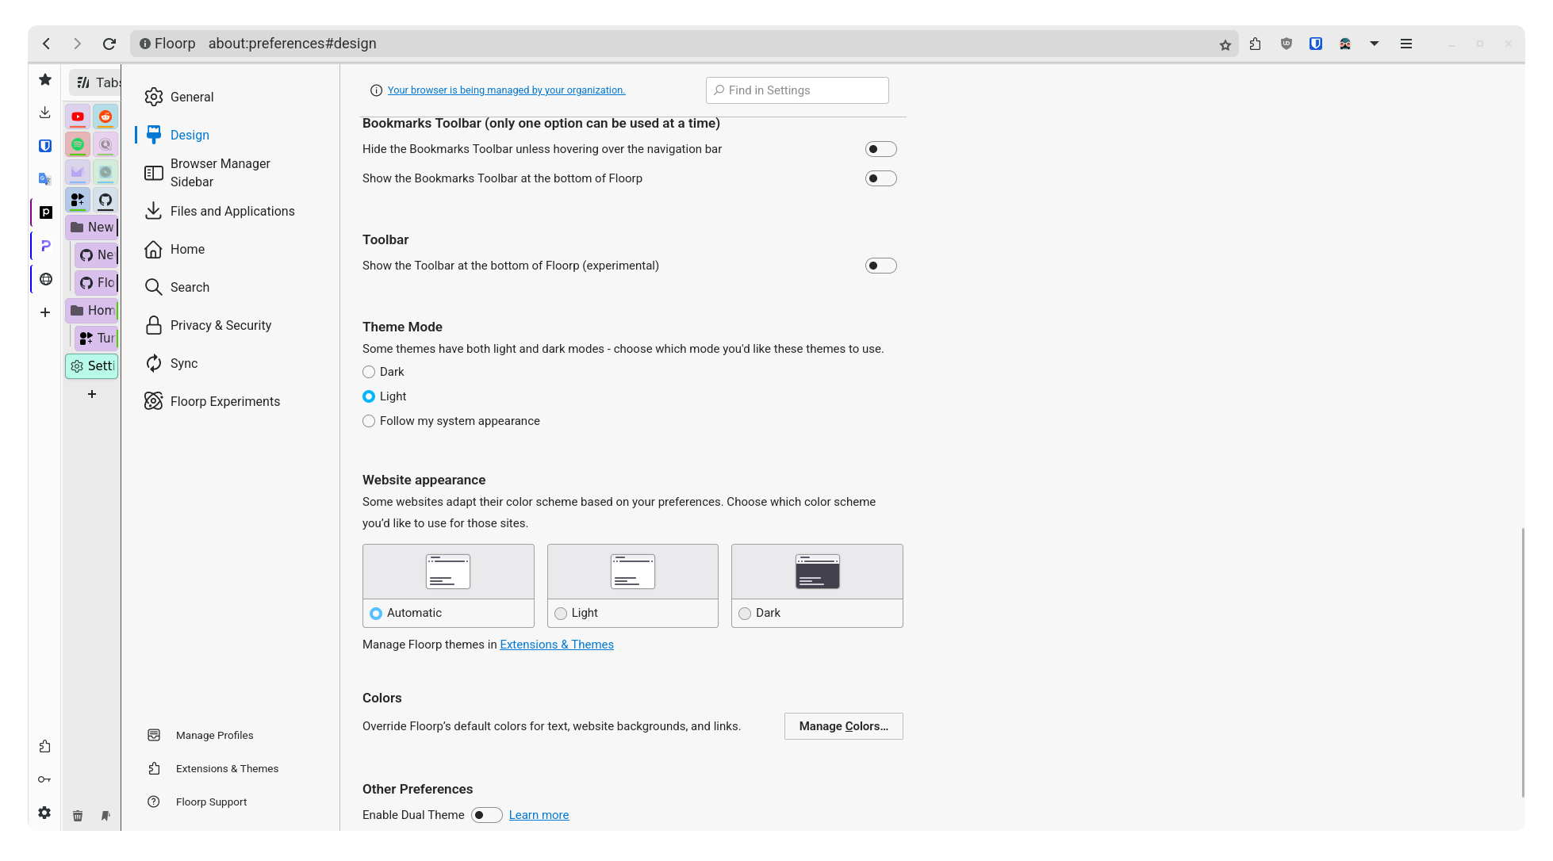Toggle hide Bookmarks Toolbar unless hovering
This screenshot has width=1553, height=861.
pos(880,149)
